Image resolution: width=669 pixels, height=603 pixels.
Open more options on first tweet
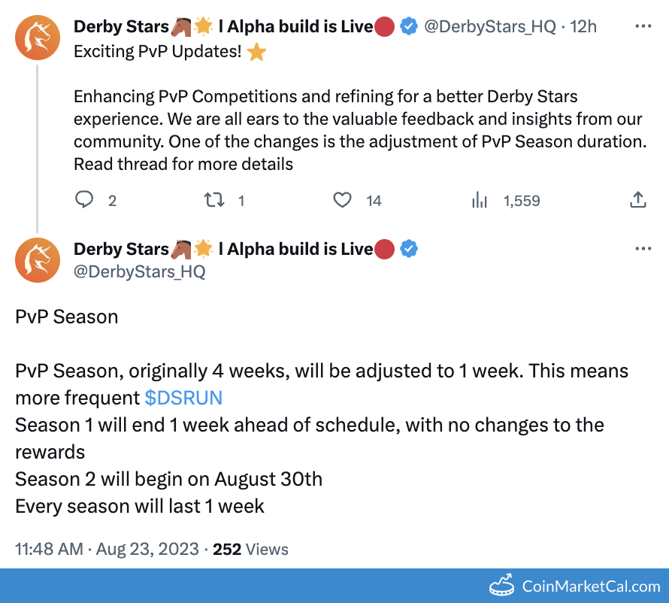(x=643, y=26)
